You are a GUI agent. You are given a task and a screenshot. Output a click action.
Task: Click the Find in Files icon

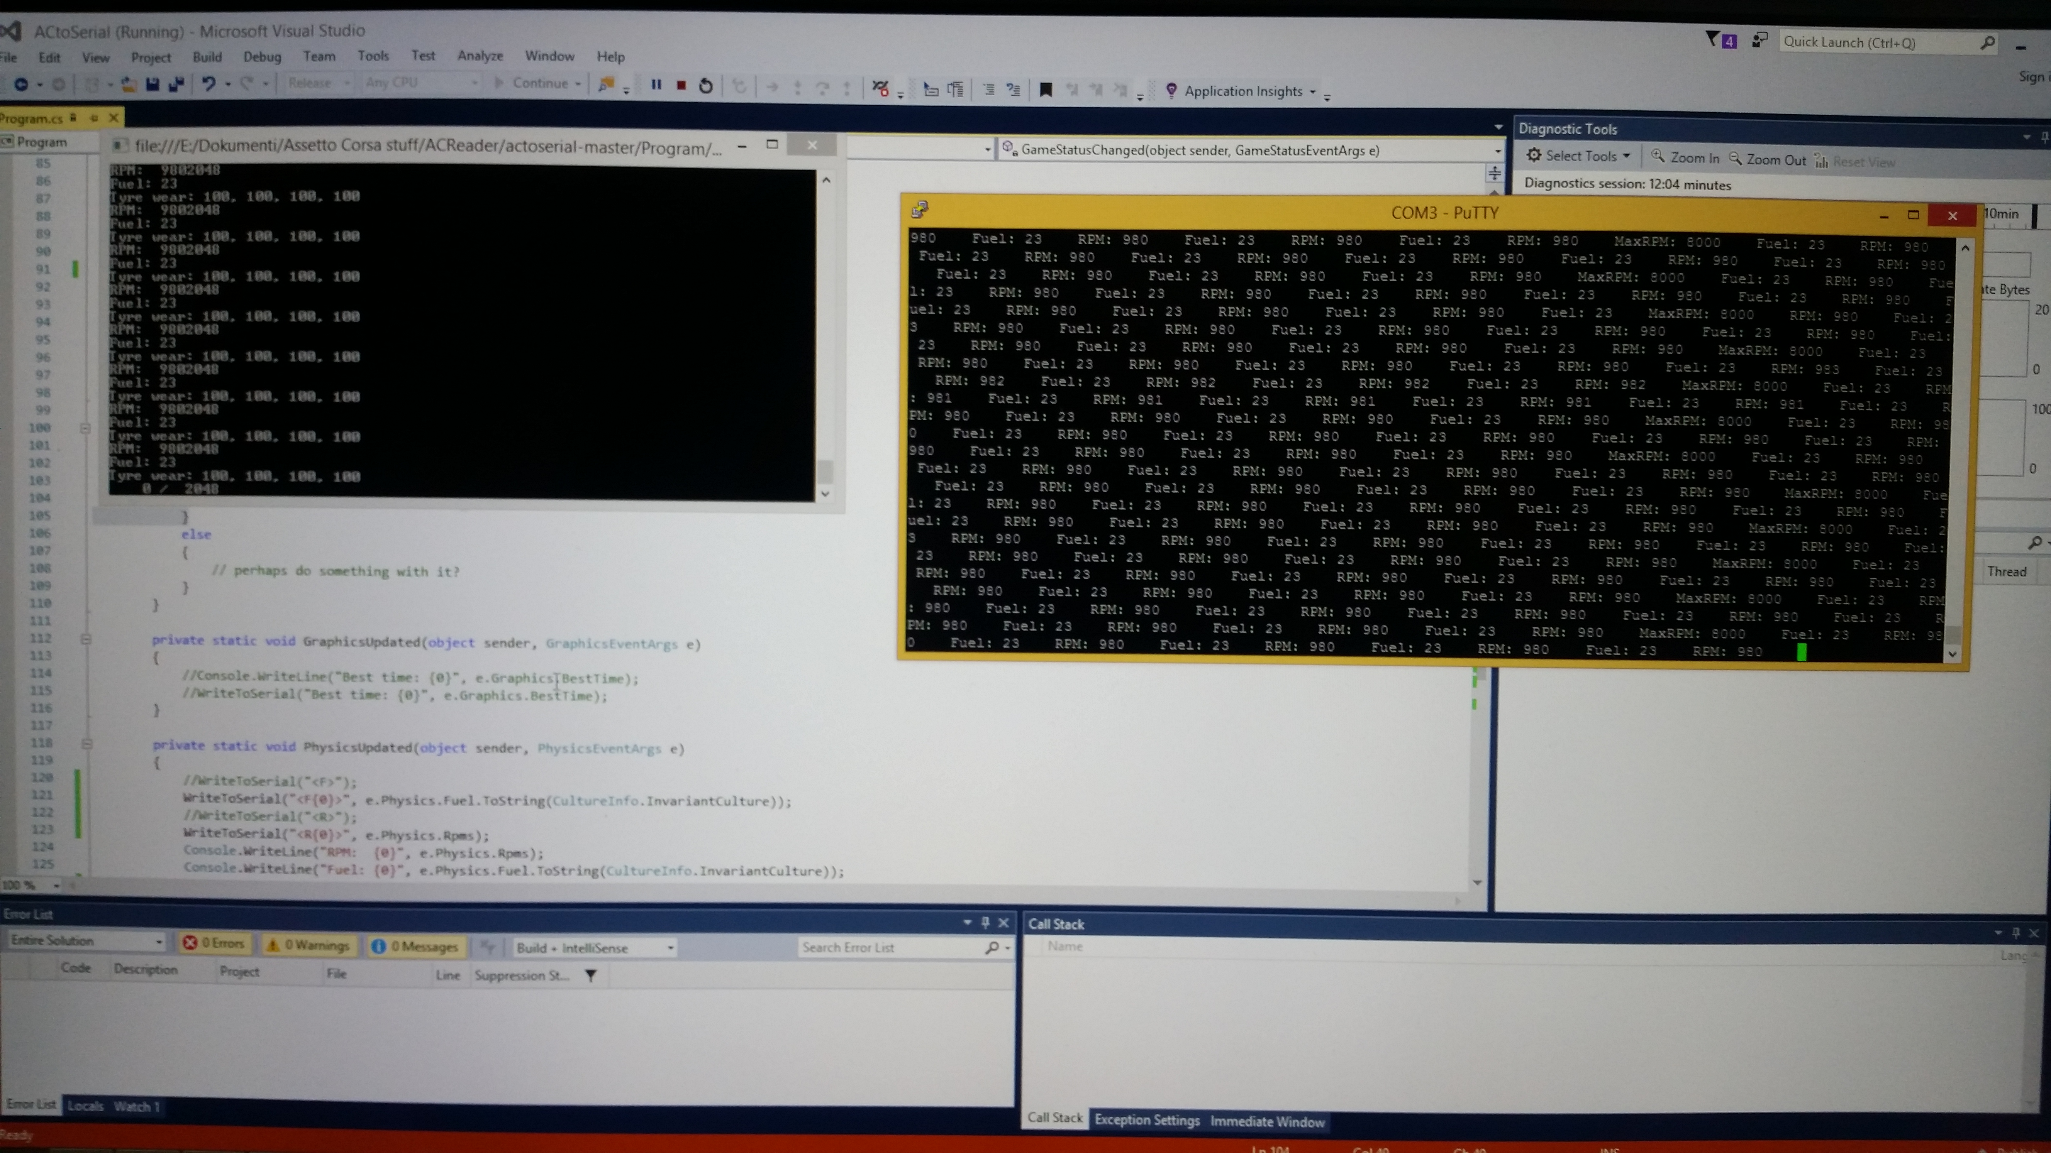(x=606, y=85)
